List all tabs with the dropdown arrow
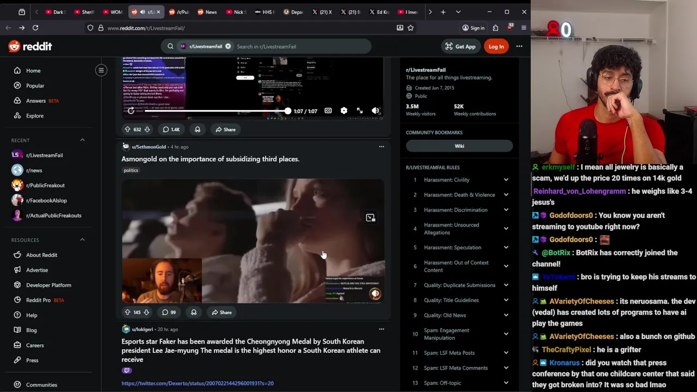This screenshot has height=392, width=697. pyautogui.click(x=458, y=12)
